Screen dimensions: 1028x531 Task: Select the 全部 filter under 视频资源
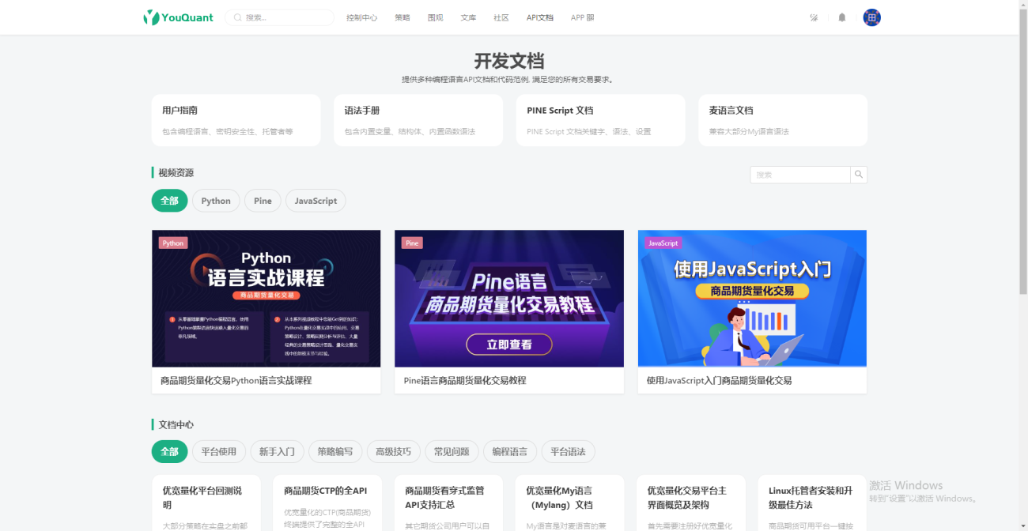pyautogui.click(x=170, y=201)
